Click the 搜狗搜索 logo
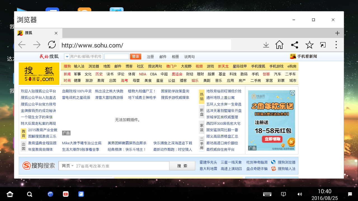This screenshot has width=358, height=201. 39,166
